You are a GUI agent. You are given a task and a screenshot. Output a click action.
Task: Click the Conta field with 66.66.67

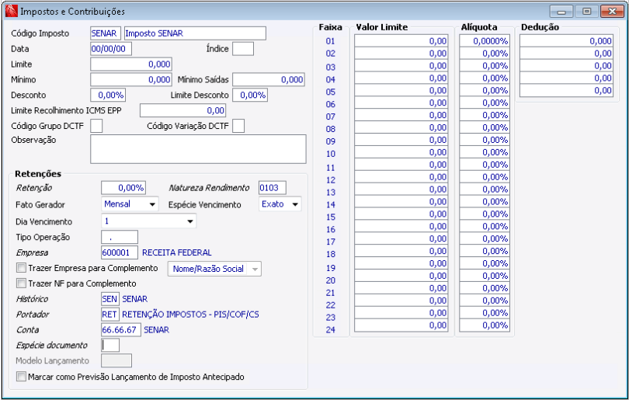pyautogui.click(x=121, y=330)
